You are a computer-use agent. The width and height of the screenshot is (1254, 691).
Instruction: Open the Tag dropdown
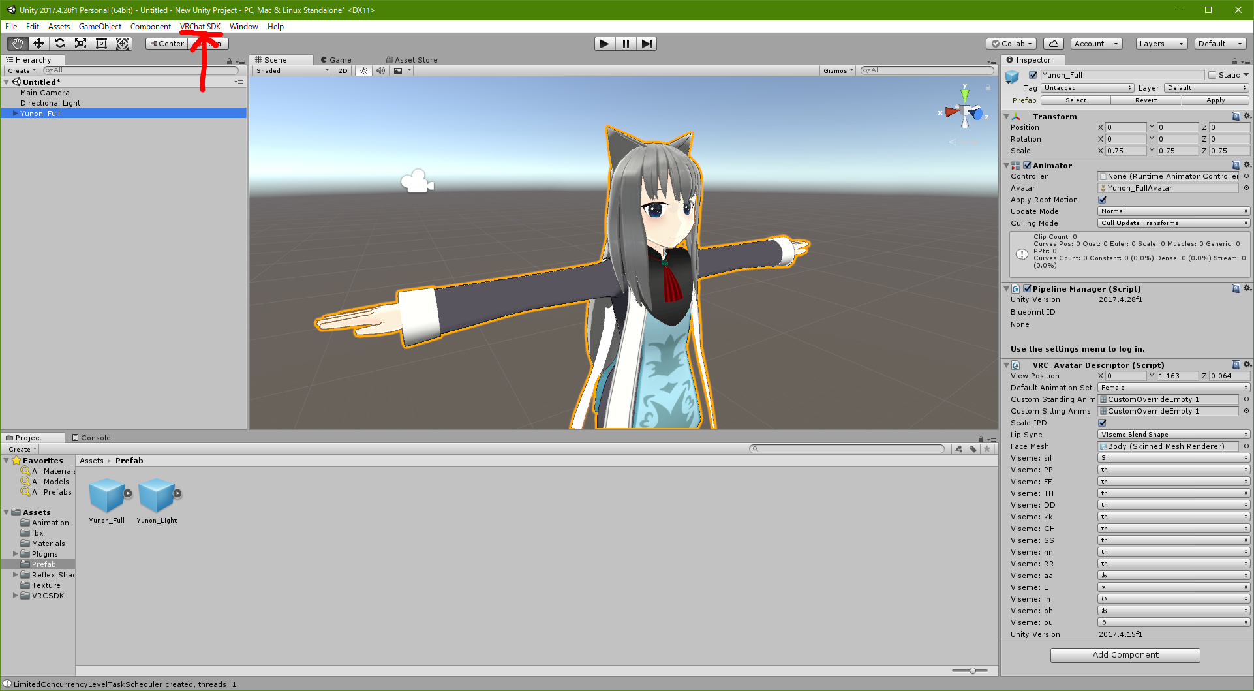[x=1088, y=88]
